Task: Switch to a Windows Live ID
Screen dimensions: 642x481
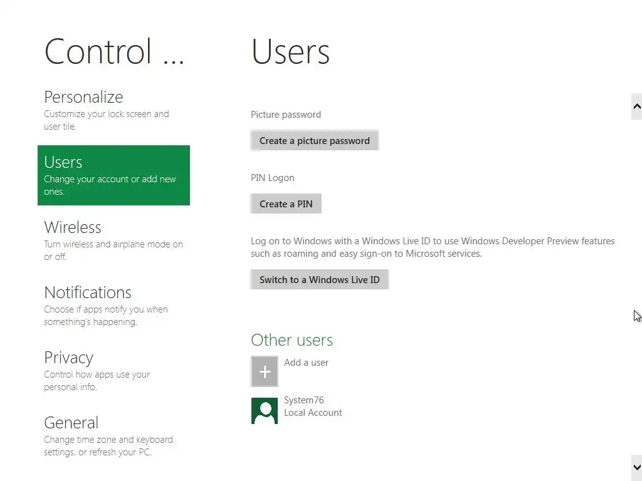Action: [x=319, y=280]
